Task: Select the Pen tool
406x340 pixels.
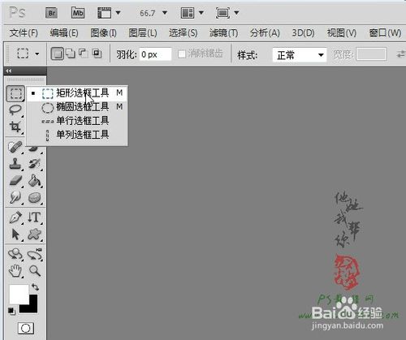Action: click(x=15, y=217)
